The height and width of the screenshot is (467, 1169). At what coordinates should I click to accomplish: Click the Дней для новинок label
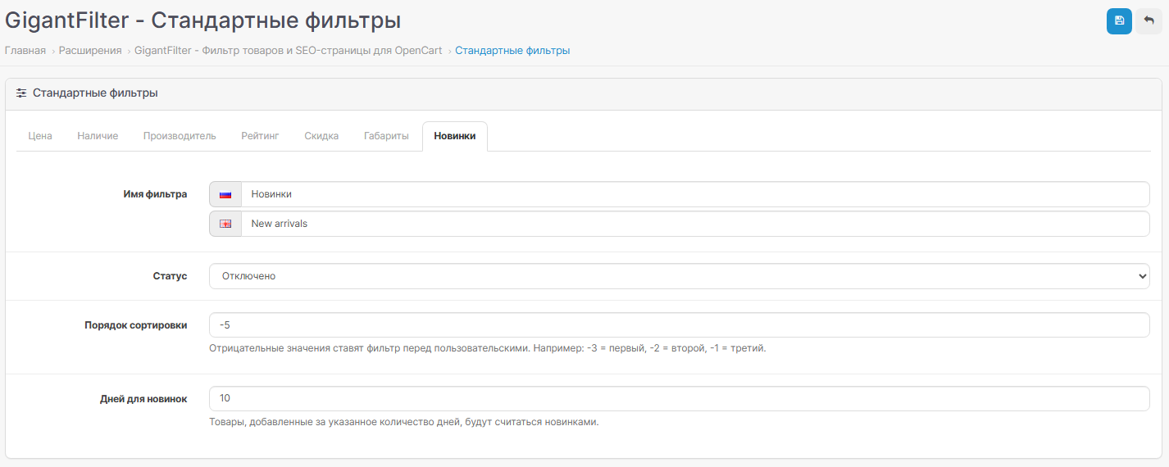coord(143,399)
